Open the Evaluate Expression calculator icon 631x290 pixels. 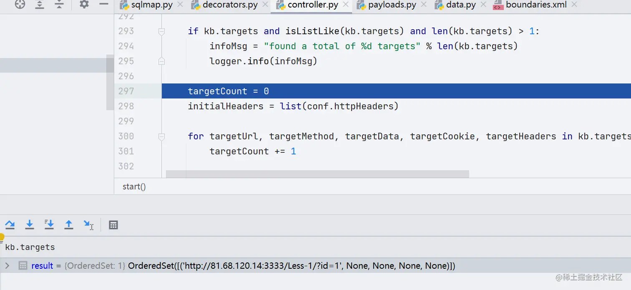pos(113,225)
